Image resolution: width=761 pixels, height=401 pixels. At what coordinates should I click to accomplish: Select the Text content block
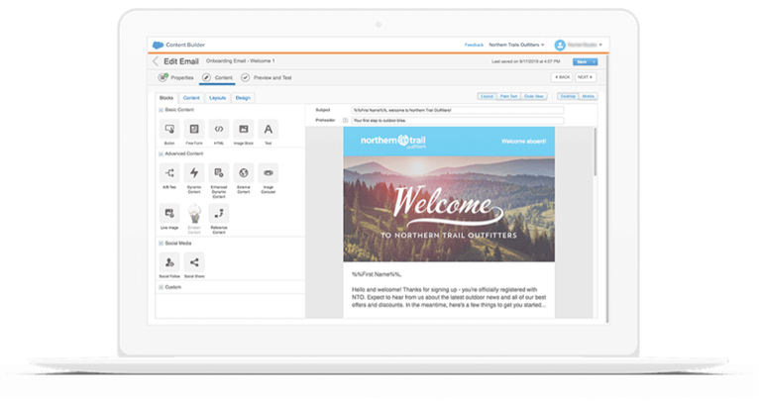tap(269, 130)
